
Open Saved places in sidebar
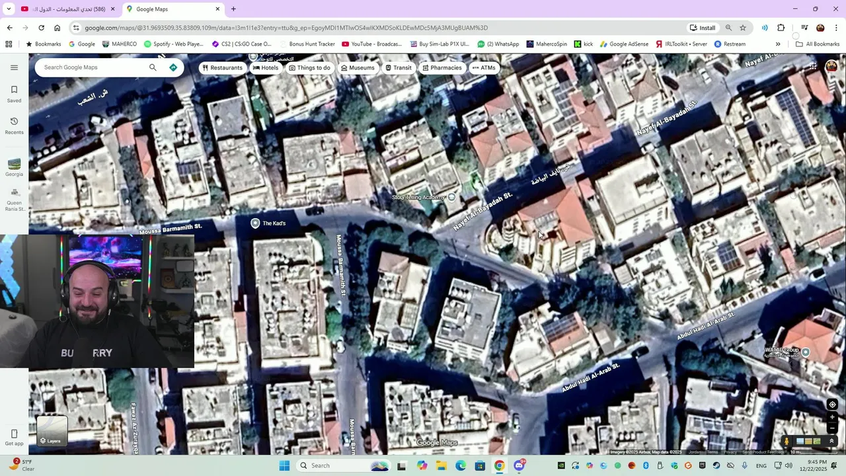click(x=14, y=94)
